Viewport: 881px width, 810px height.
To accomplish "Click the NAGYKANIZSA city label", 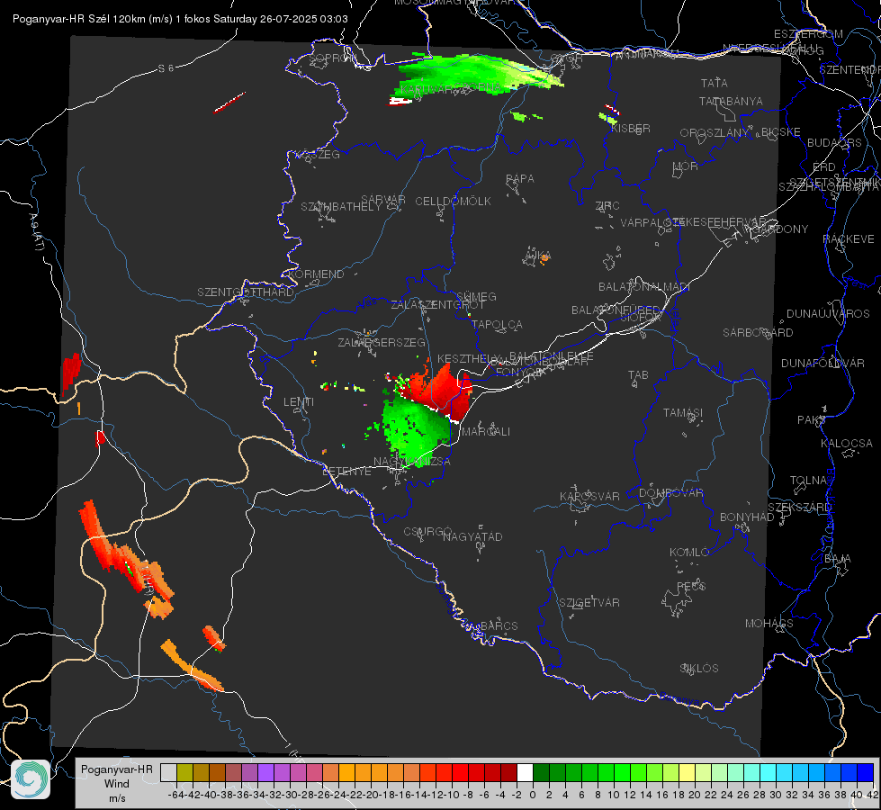I will pyautogui.click(x=412, y=462).
